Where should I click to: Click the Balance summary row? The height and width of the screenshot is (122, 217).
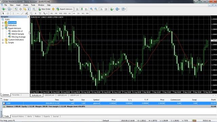110,106
